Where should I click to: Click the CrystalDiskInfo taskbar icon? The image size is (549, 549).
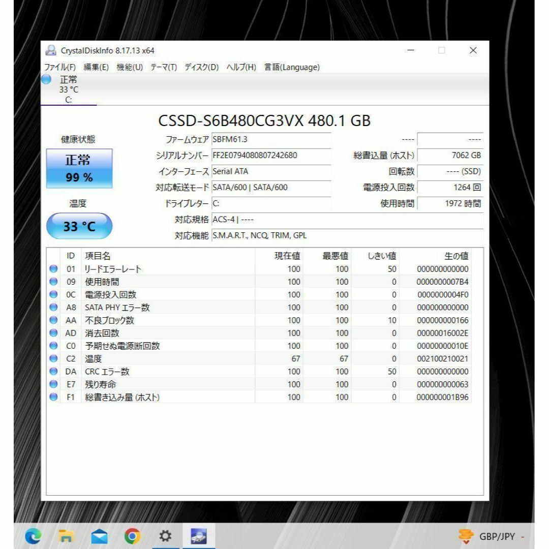[x=199, y=536]
